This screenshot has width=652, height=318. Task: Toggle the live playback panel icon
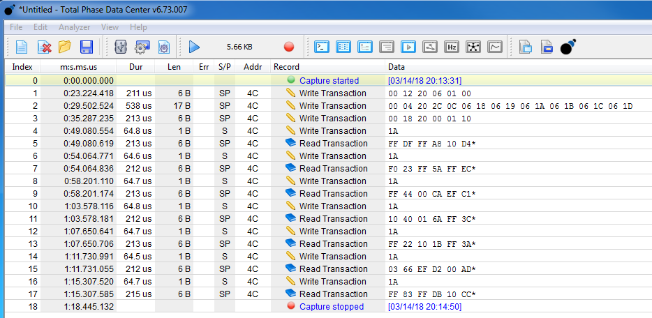click(x=408, y=47)
